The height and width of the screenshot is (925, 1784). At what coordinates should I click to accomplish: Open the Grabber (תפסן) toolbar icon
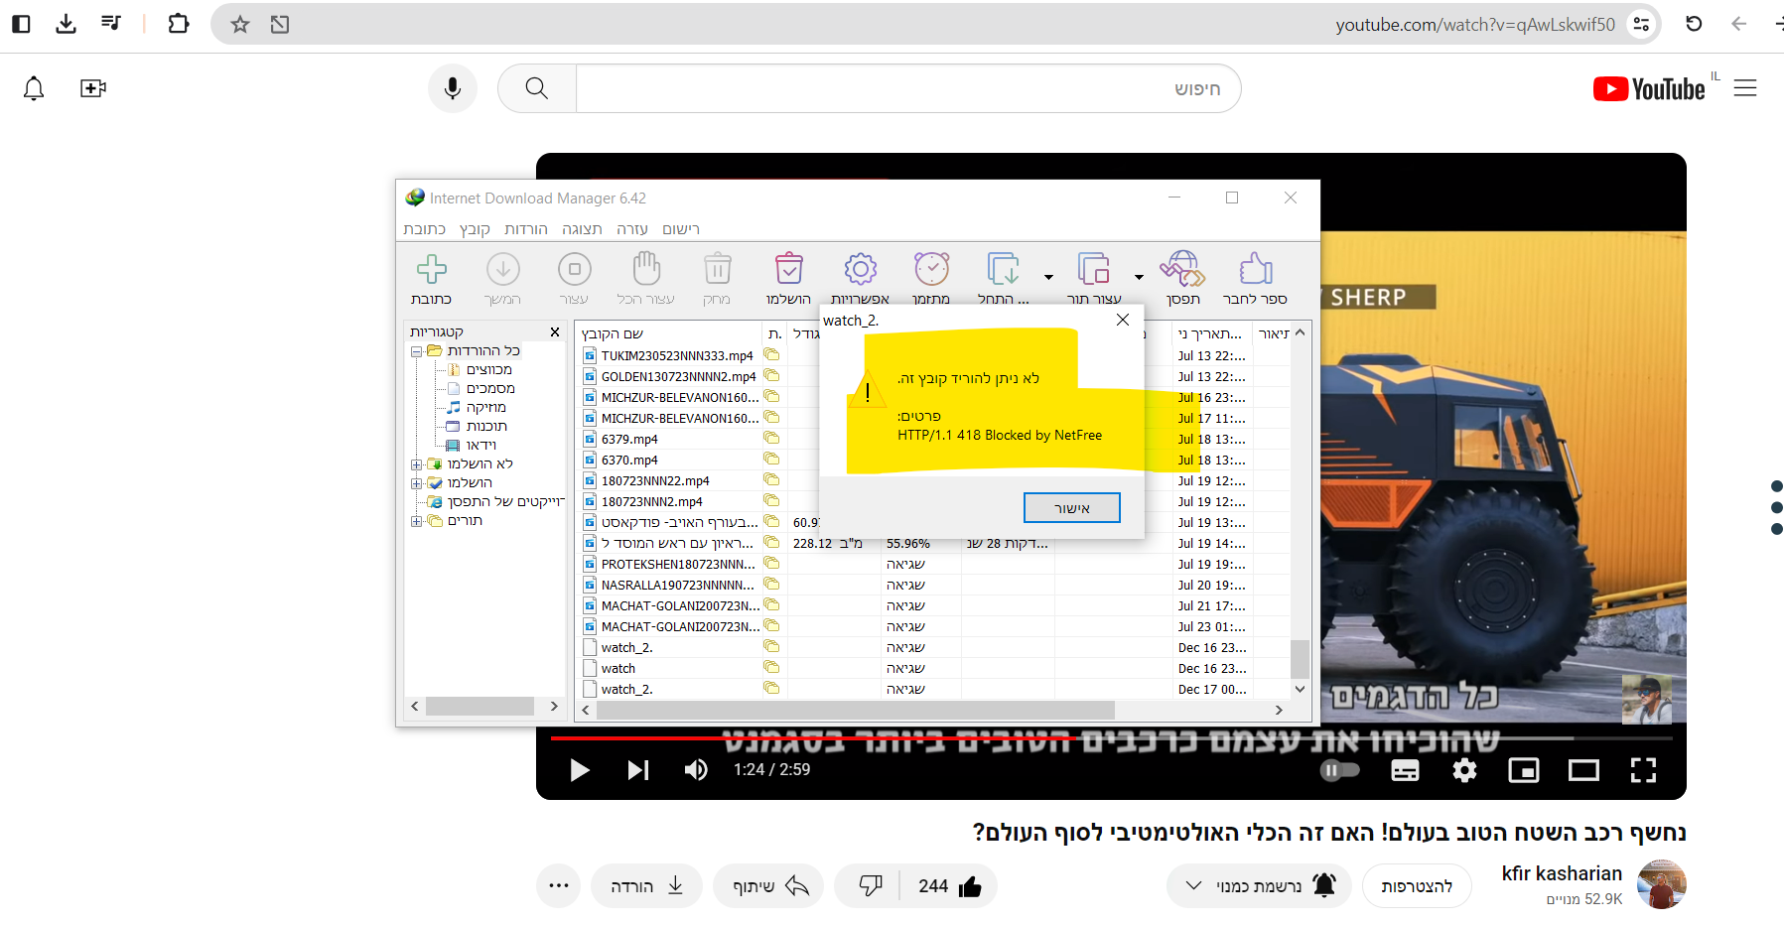pos(1182,269)
